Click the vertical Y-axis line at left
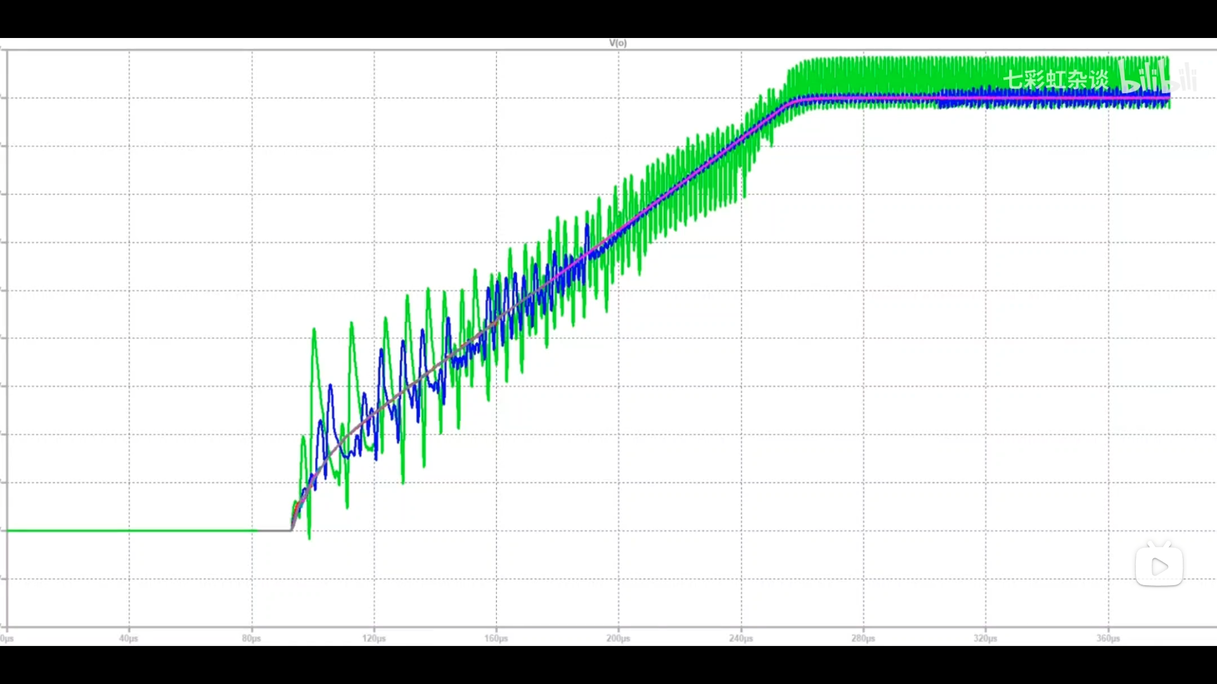 pos(8,317)
